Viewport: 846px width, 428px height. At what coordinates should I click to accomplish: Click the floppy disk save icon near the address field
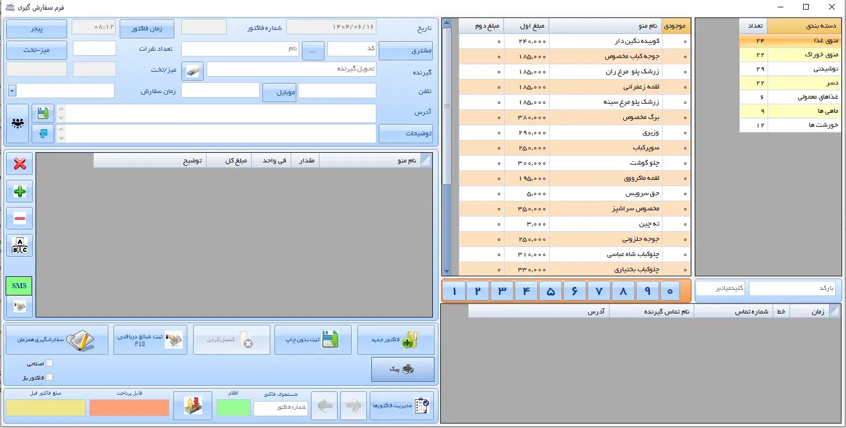click(43, 113)
